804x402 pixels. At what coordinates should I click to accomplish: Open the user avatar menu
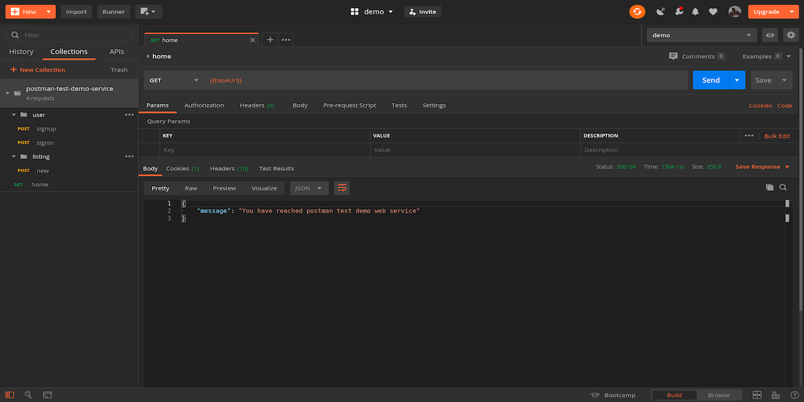pos(735,11)
